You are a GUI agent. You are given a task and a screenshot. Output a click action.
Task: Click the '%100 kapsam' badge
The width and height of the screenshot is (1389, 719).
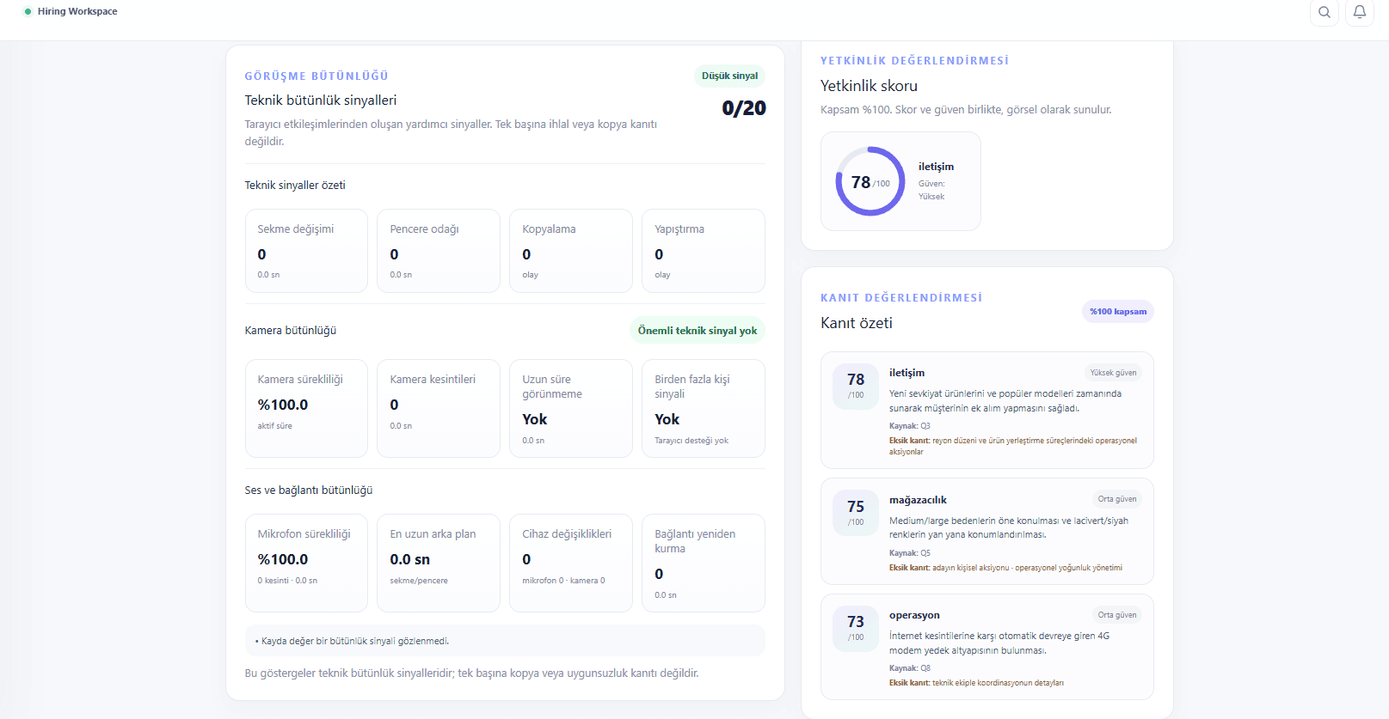(1118, 312)
